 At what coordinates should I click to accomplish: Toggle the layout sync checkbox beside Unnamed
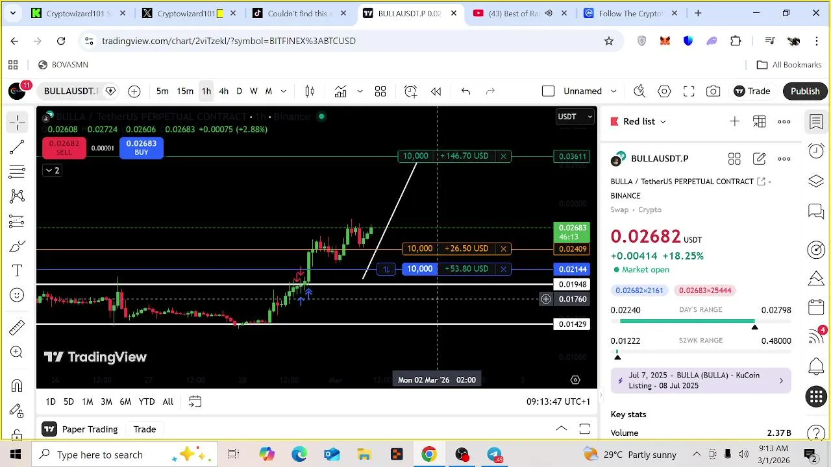pyautogui.click(x=548, y=91)
